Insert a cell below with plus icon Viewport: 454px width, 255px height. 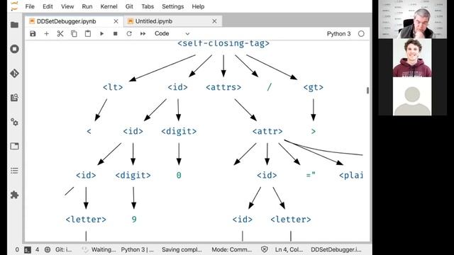(46, 33)
